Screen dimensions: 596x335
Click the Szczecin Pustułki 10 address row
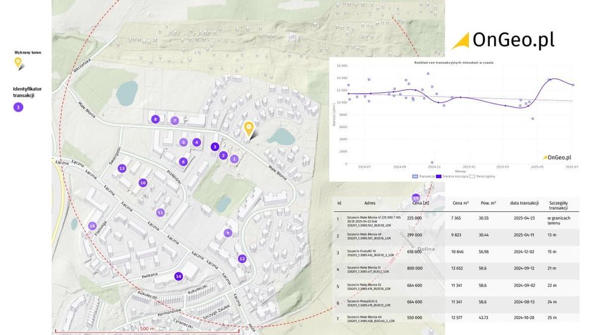pyautogui.click(x=368, y=253)
